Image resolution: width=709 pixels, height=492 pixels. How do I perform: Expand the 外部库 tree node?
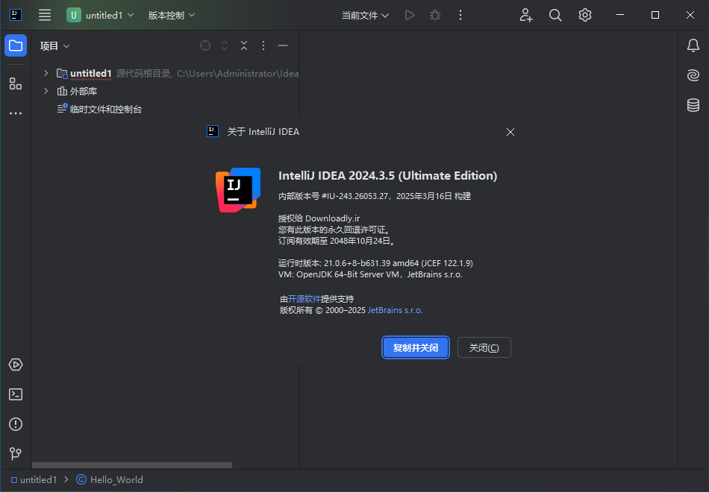[46, 91]
